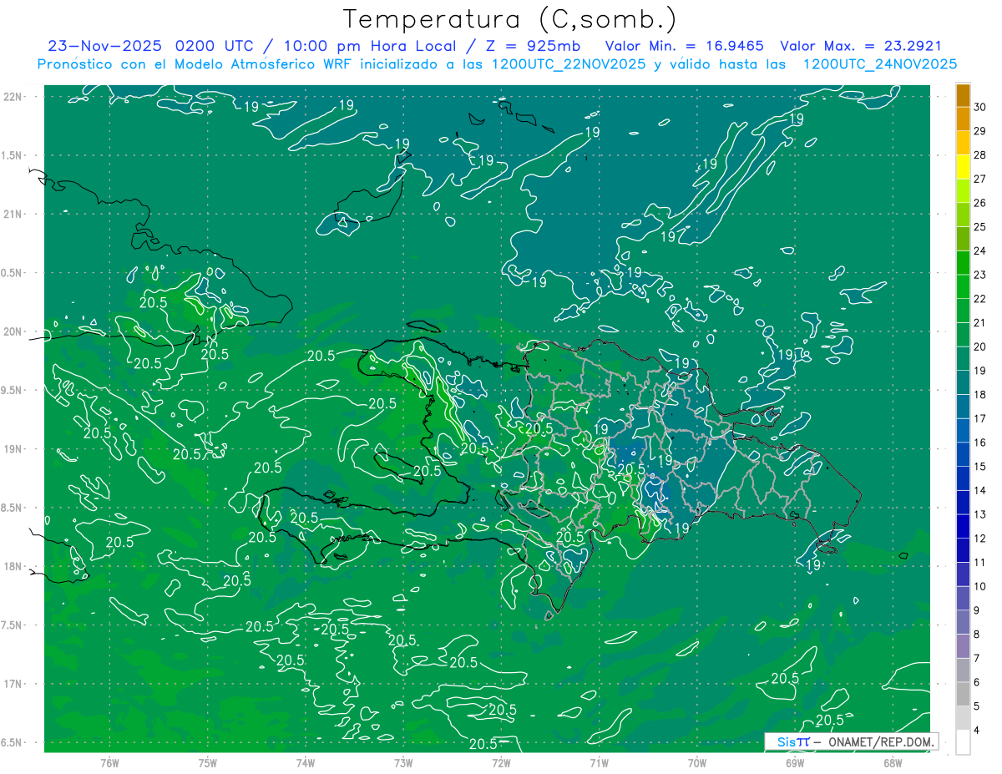The width and height of the screenshot is (1002, 774).
Task: Click the color scale label 18
Action: [x=980, y=395]
